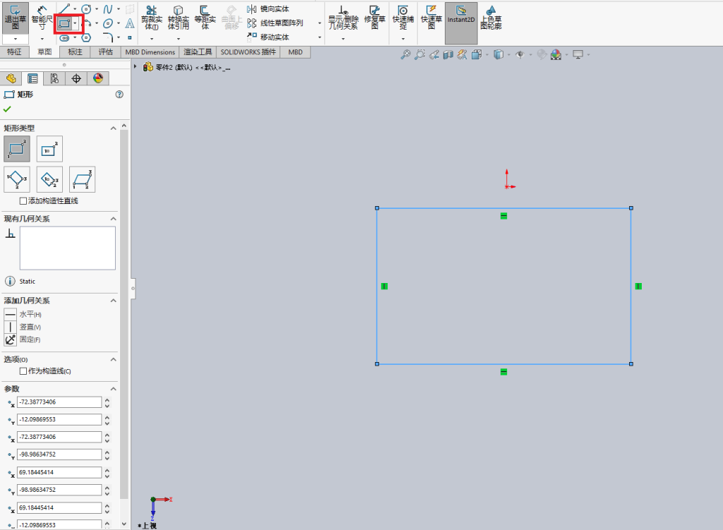Collapse the 矩形类型 section
Image resolution: width=723 pixels, height=530 pixels.
(114, 128)
